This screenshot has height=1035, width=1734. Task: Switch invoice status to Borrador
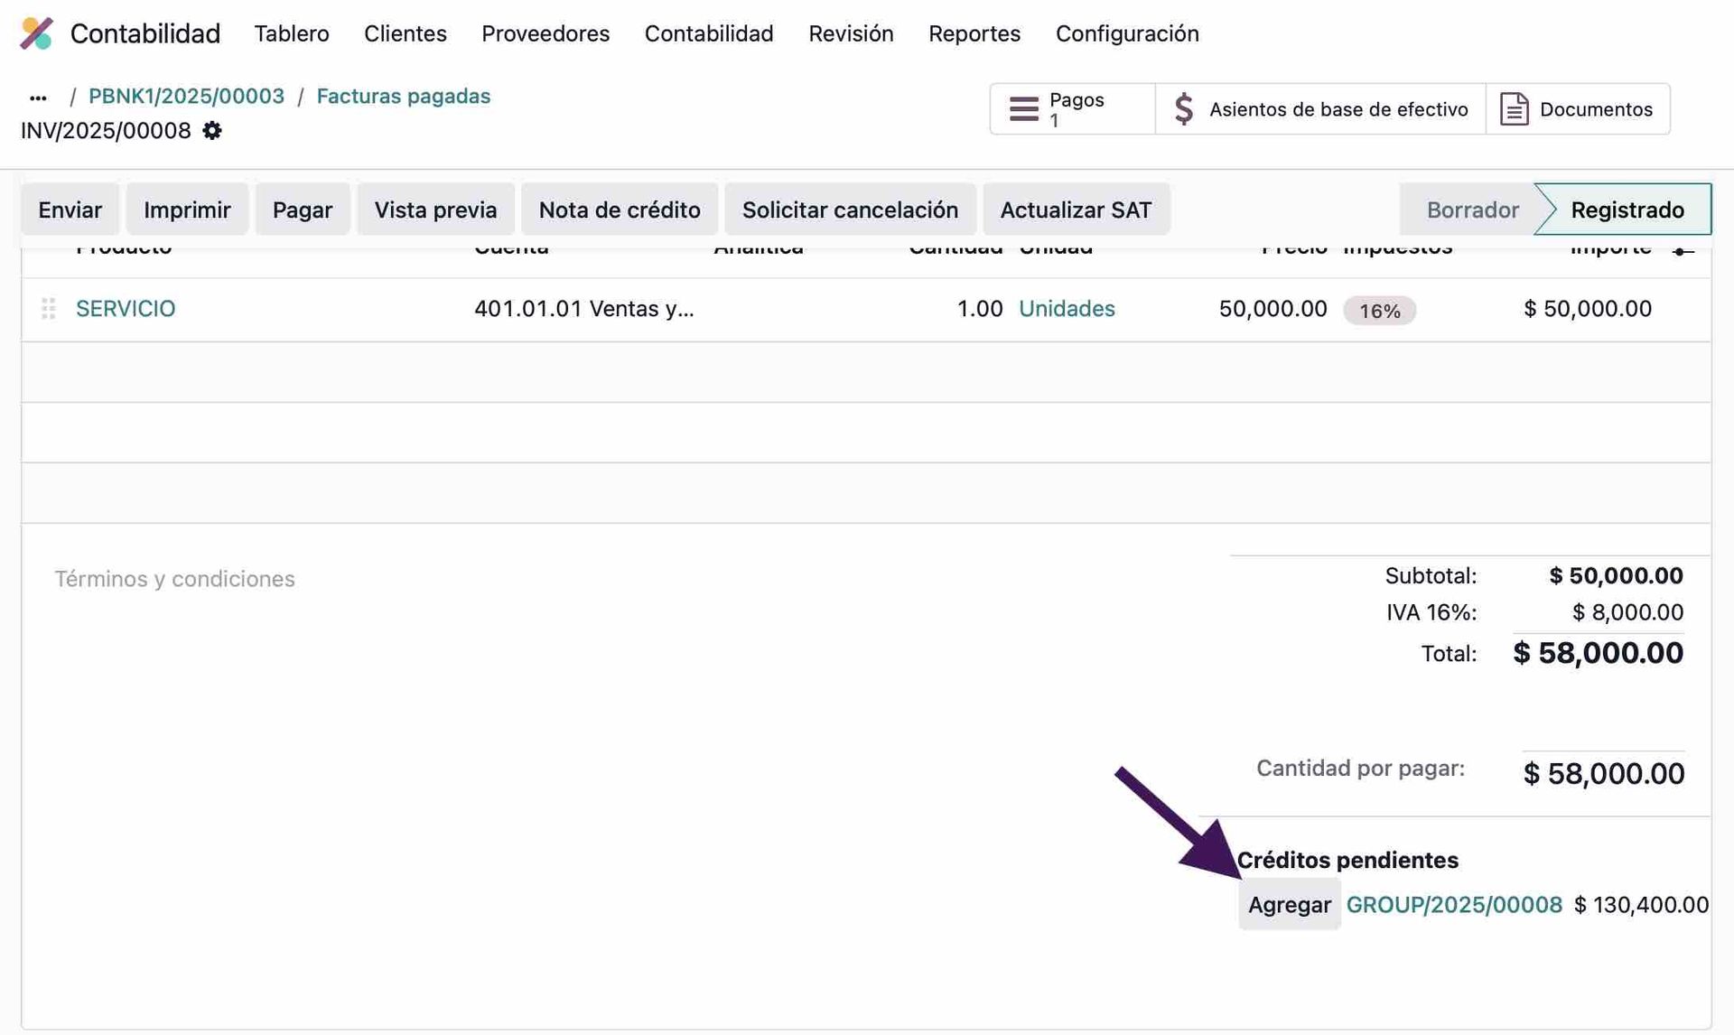(1474, 209)
